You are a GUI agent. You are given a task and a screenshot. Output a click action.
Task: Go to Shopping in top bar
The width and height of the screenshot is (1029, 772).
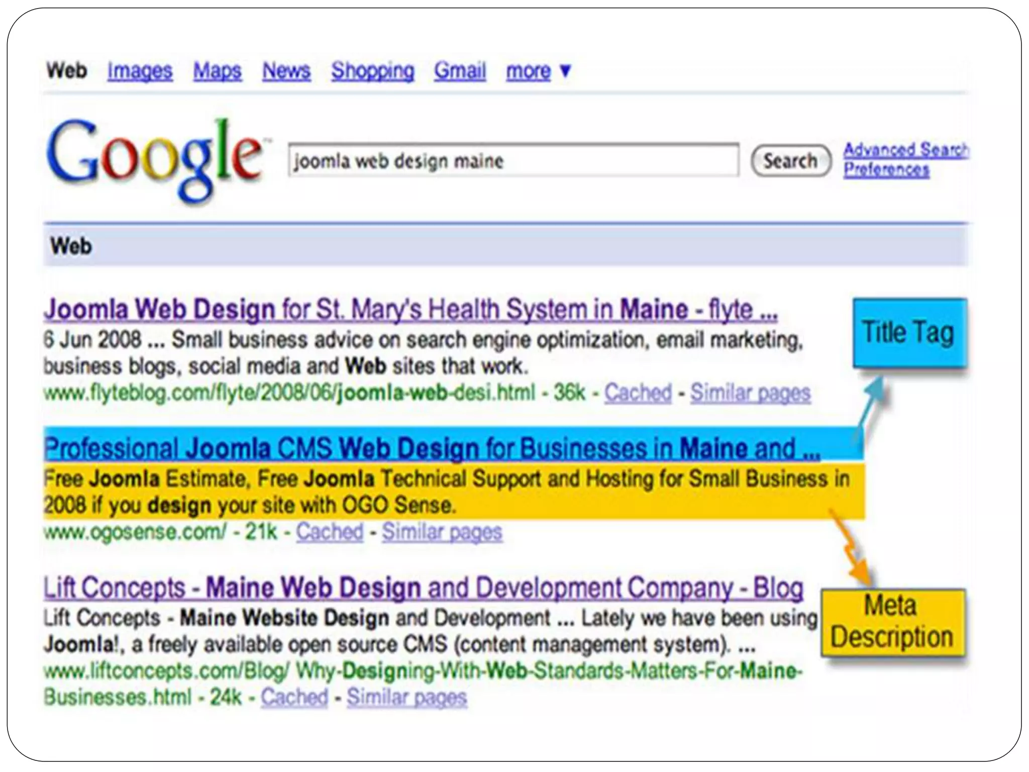pyautogui.click(x=373, y=71)
